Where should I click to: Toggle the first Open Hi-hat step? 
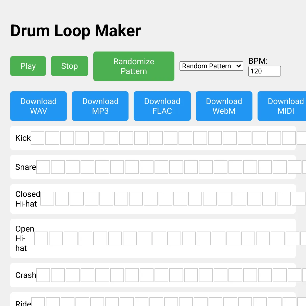[x=41, y=238]
